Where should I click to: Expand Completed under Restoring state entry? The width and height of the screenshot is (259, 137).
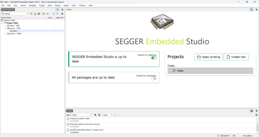tap(69, 127)
